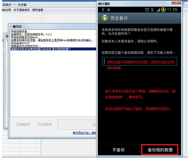Viewport: 188px width, 158px height.
Task: Click the text 如果您想为整个备份数据加密
Action: pyautogui.click(x=138, y=53)
